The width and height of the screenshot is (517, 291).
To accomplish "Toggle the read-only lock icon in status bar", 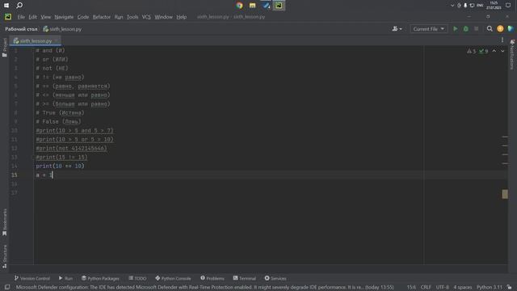I will click(510, 288).
